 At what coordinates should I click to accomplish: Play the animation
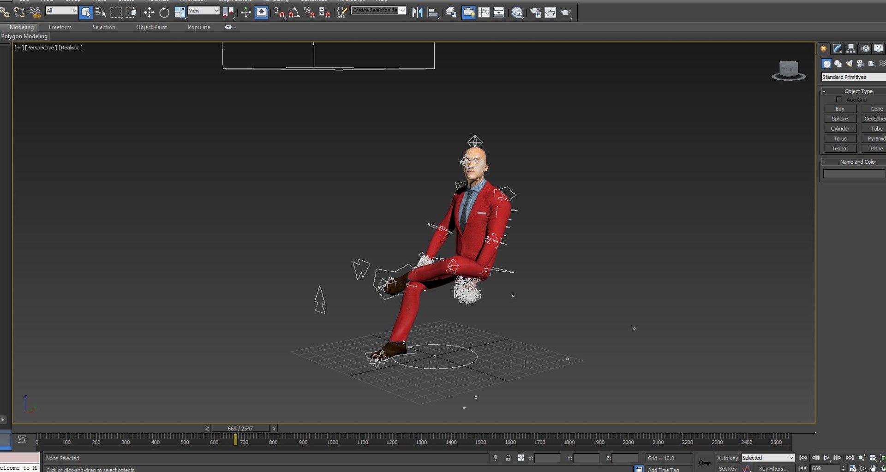(826, 458)
